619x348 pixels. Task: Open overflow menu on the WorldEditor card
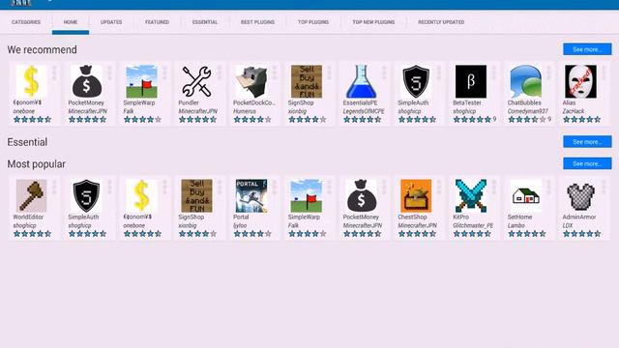pos(54,188)
